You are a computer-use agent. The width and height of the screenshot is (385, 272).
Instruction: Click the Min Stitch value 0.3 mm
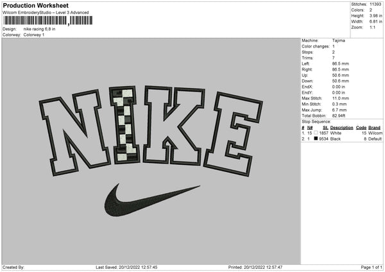click(339, 104)
